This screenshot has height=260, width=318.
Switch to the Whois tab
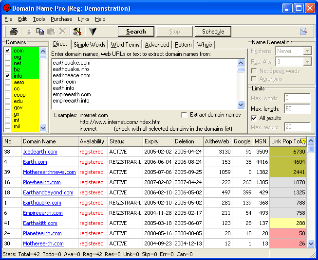pyautogui.click(x=205, y=45)
